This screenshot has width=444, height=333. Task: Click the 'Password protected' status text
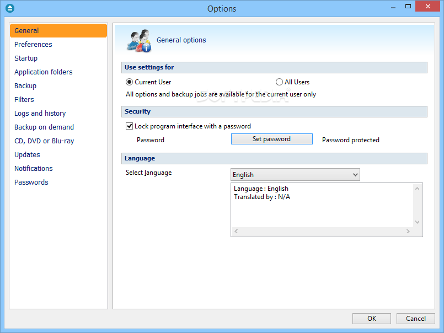351,140
